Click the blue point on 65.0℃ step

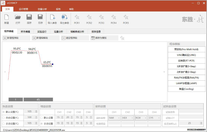pyautogui.click(x=53, y=64)
